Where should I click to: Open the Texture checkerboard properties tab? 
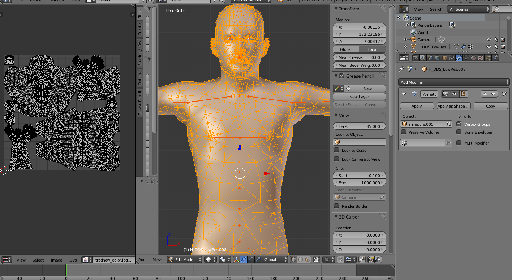pos(481,58)
